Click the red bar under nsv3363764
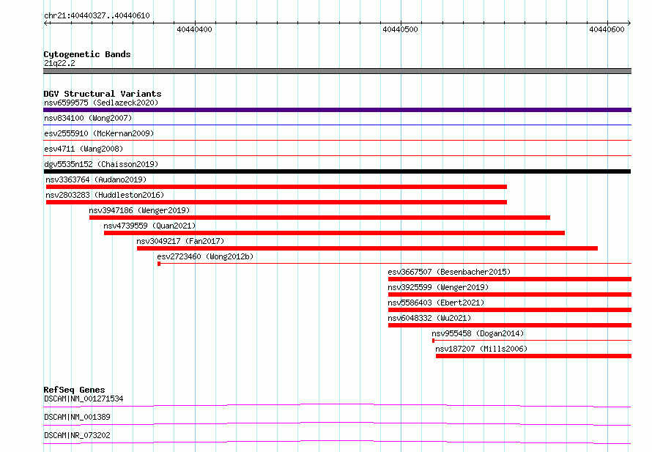Image resolution: width=652 pixels, height=452 pixels. click(276, 187)
